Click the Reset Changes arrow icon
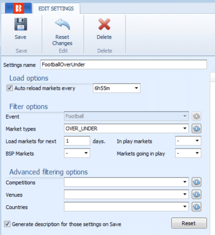This screenshot has height=235, width=215. tap(62, 24)
